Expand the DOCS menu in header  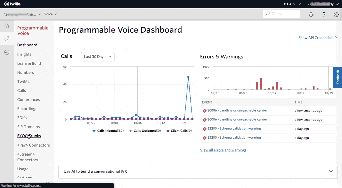(x=292, y=4)
